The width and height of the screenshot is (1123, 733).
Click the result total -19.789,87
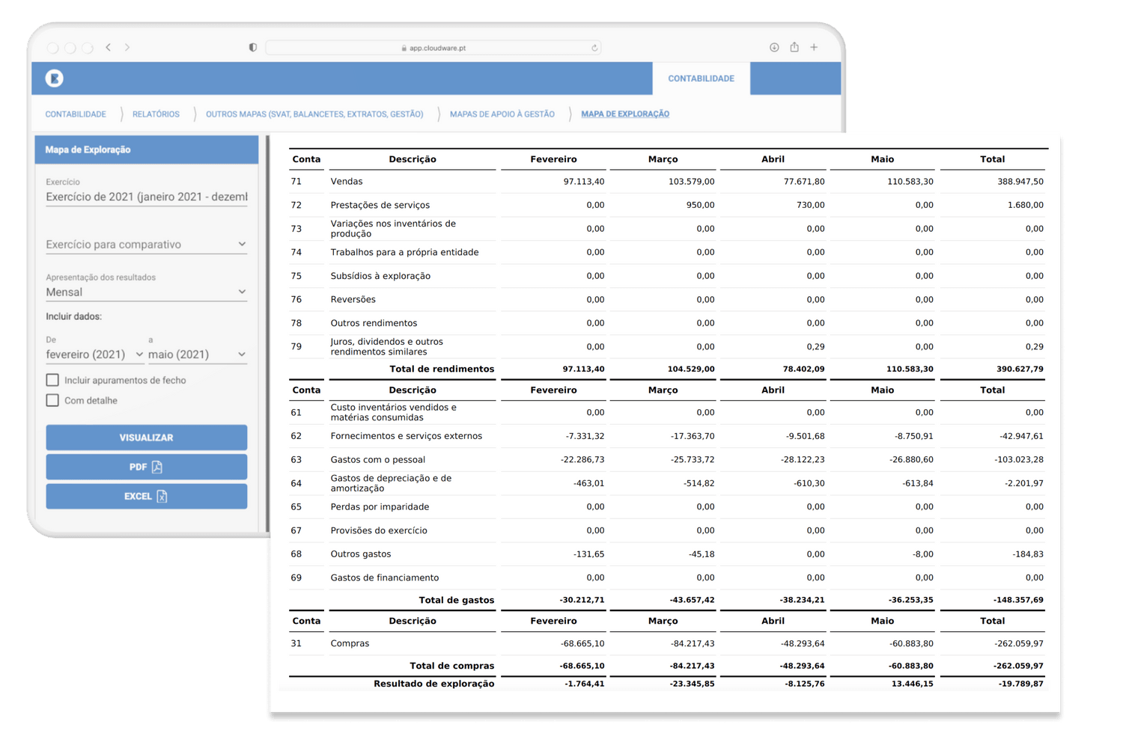point(1020,684)
